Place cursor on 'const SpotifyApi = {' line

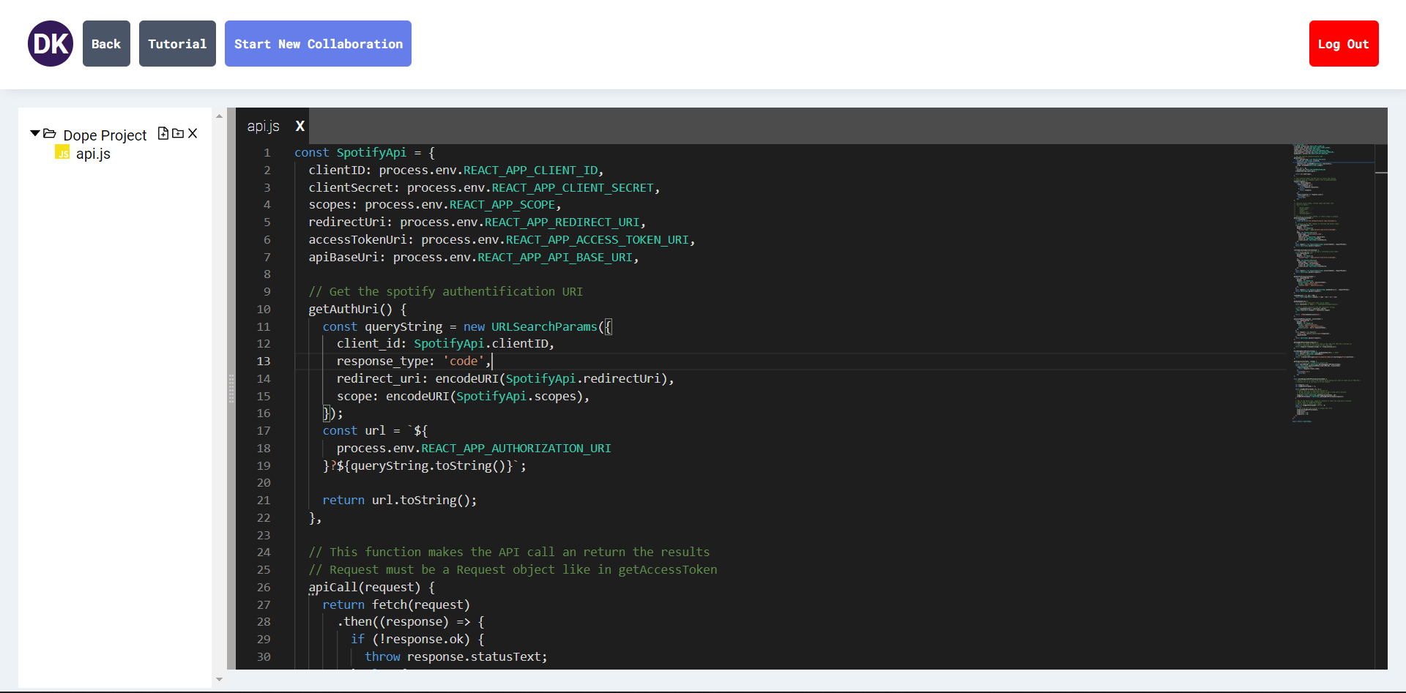[365, 153]
